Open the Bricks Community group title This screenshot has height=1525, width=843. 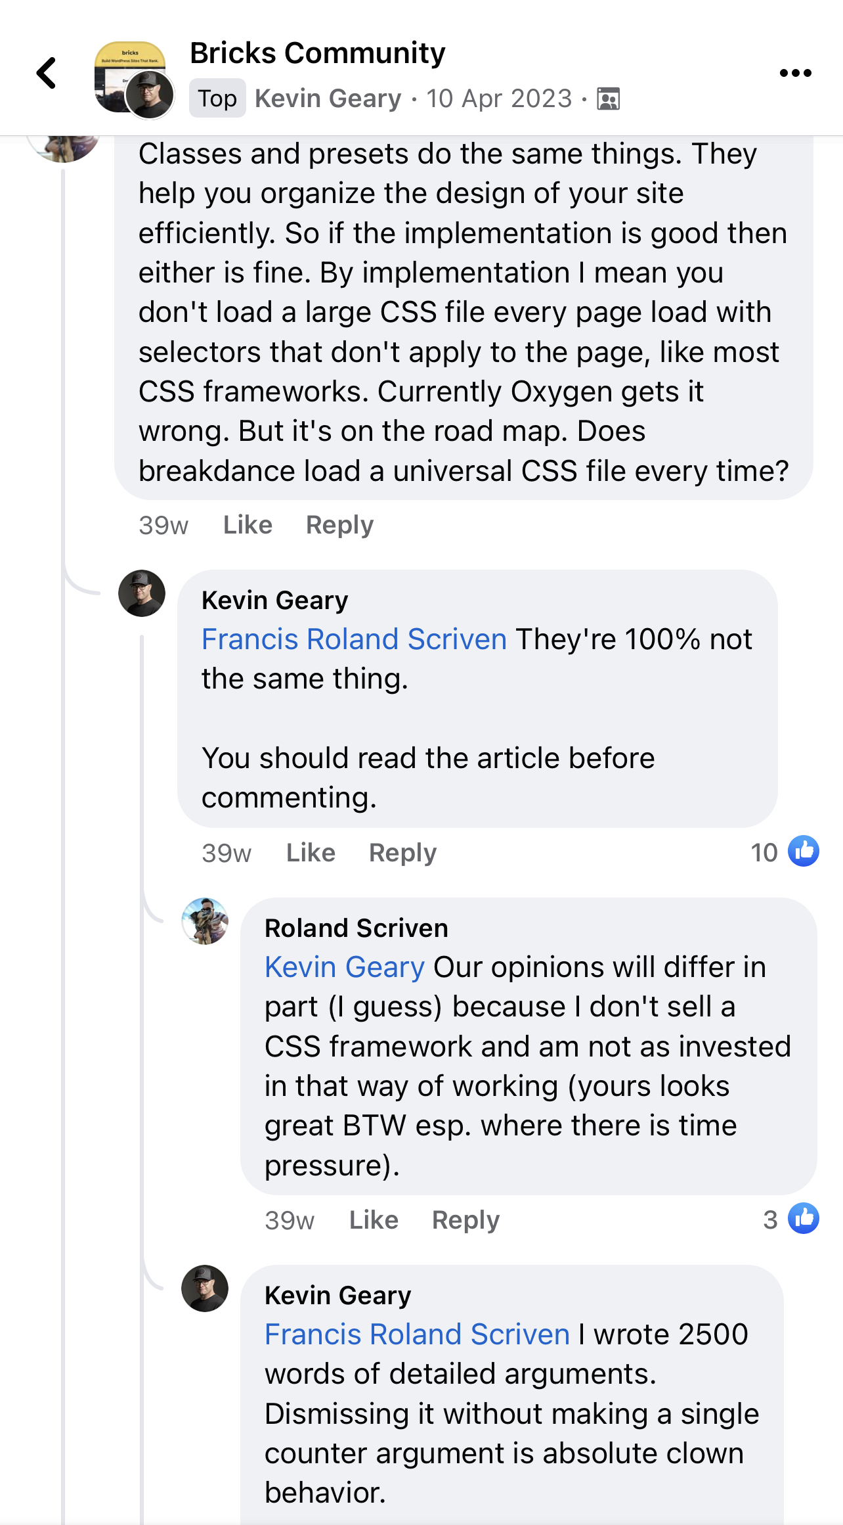pos(317,53)
